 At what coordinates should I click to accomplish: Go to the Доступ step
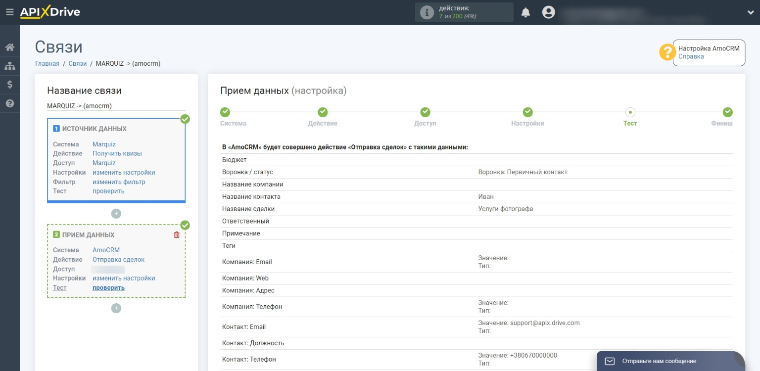[x=425, y=117]
